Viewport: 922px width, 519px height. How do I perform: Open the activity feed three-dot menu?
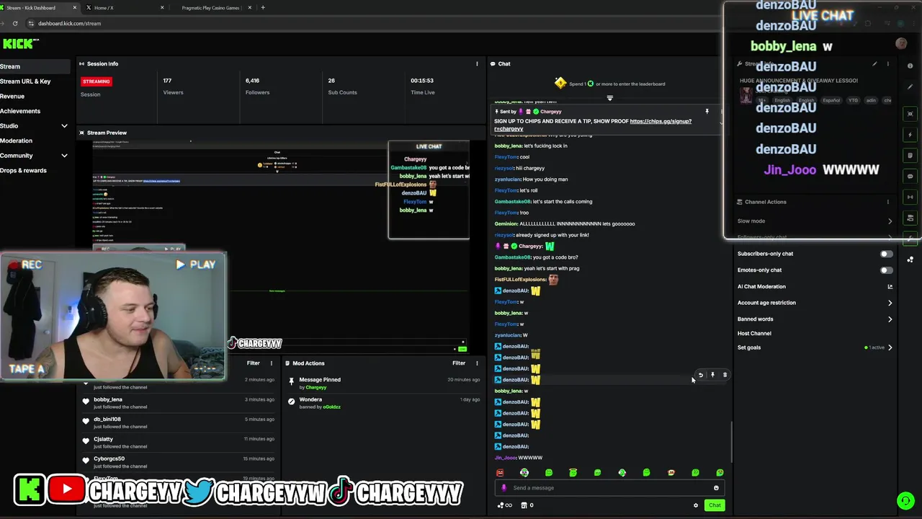point(272,363)
